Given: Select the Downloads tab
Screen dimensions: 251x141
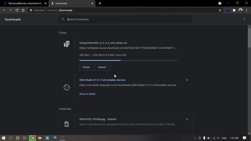Looking at the screenshot, I should 72,4.
